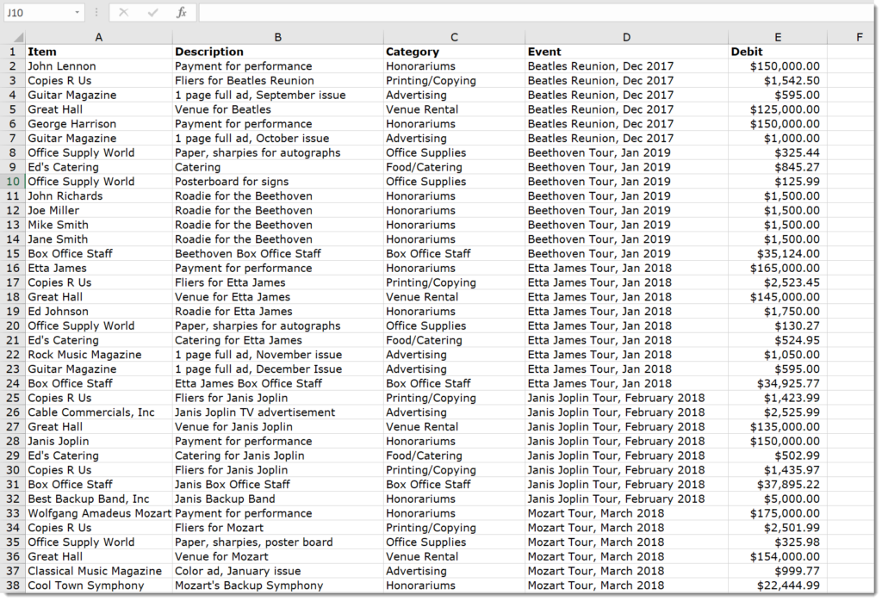Click the Wolfgang Amadeus Mozart cell
This screenshot has width=882, height=601.
point(97,513)
